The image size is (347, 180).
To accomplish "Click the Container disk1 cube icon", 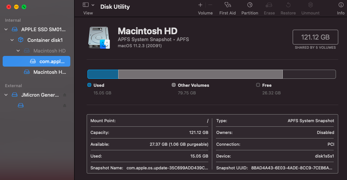I will 21,40.
